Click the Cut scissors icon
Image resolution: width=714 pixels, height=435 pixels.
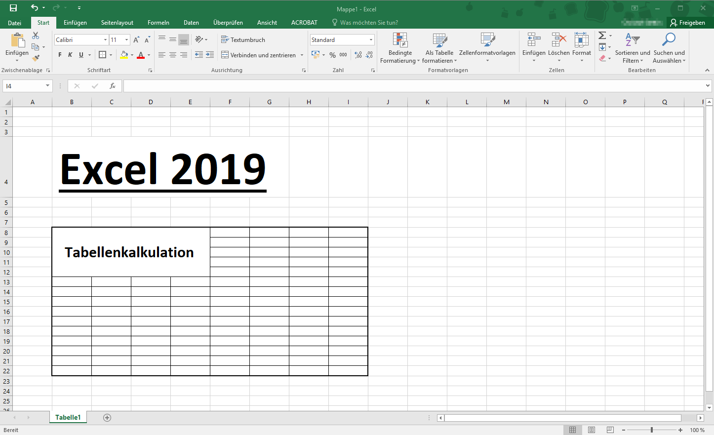[36, 36]
